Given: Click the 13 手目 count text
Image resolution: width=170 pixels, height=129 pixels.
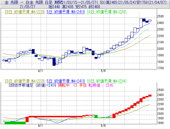Looking at the screenshot, I should (80, 85).
